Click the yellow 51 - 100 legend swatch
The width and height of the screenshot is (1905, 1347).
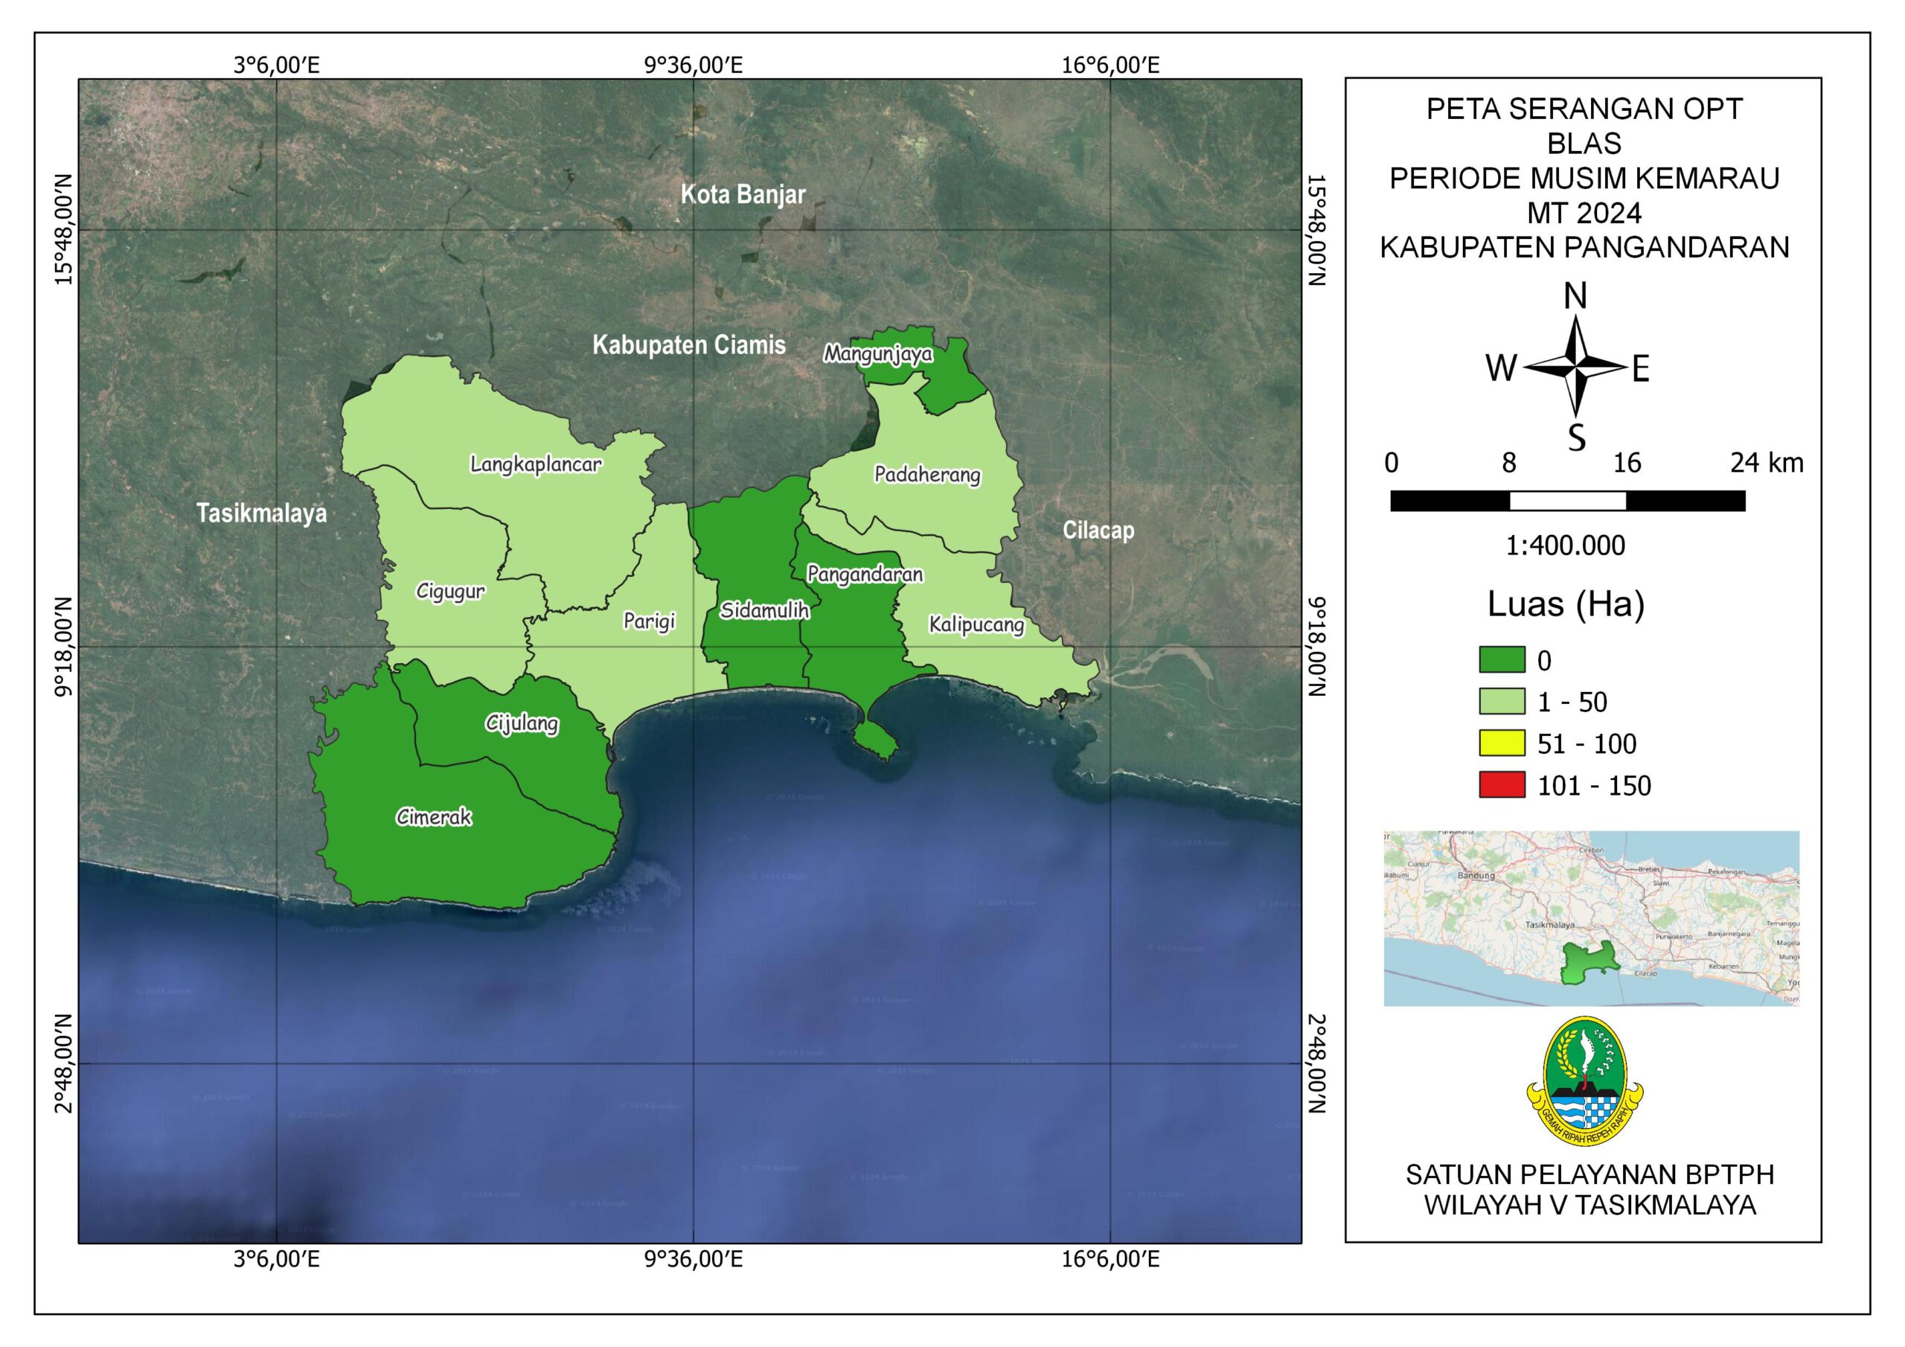(1502, 743)
